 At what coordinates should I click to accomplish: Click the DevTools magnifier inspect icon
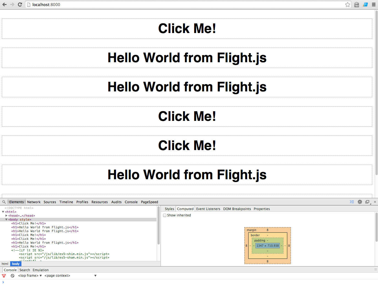[x=4, y=202]
